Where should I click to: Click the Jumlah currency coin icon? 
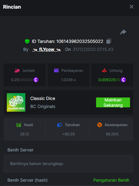(x=36, y=80)
